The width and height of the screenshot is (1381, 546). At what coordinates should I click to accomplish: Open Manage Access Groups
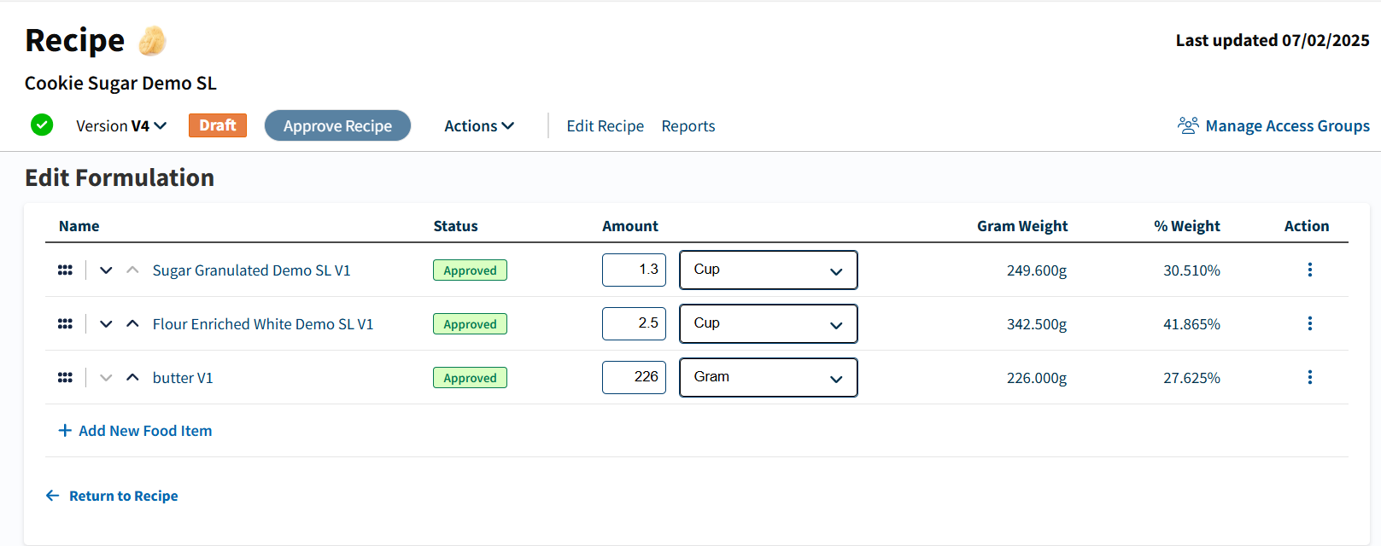1273,126
